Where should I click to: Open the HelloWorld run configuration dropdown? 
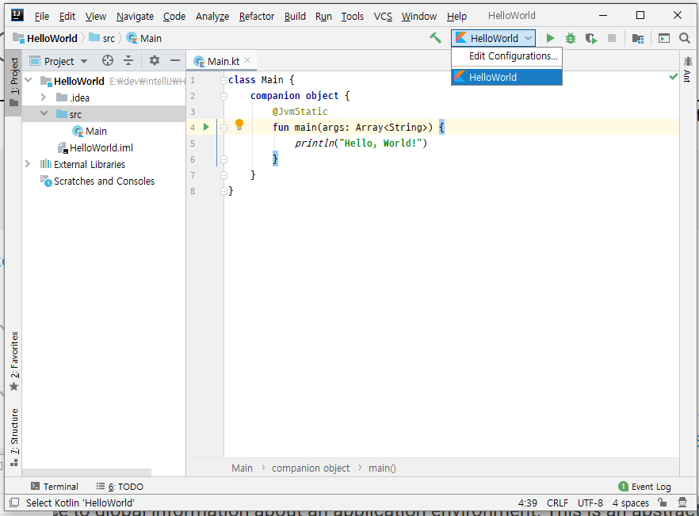(x=493, y=38)
